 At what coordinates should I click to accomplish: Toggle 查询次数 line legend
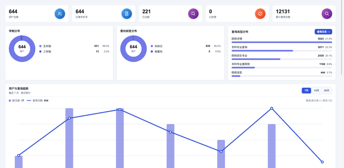click(x=37, y=100)
